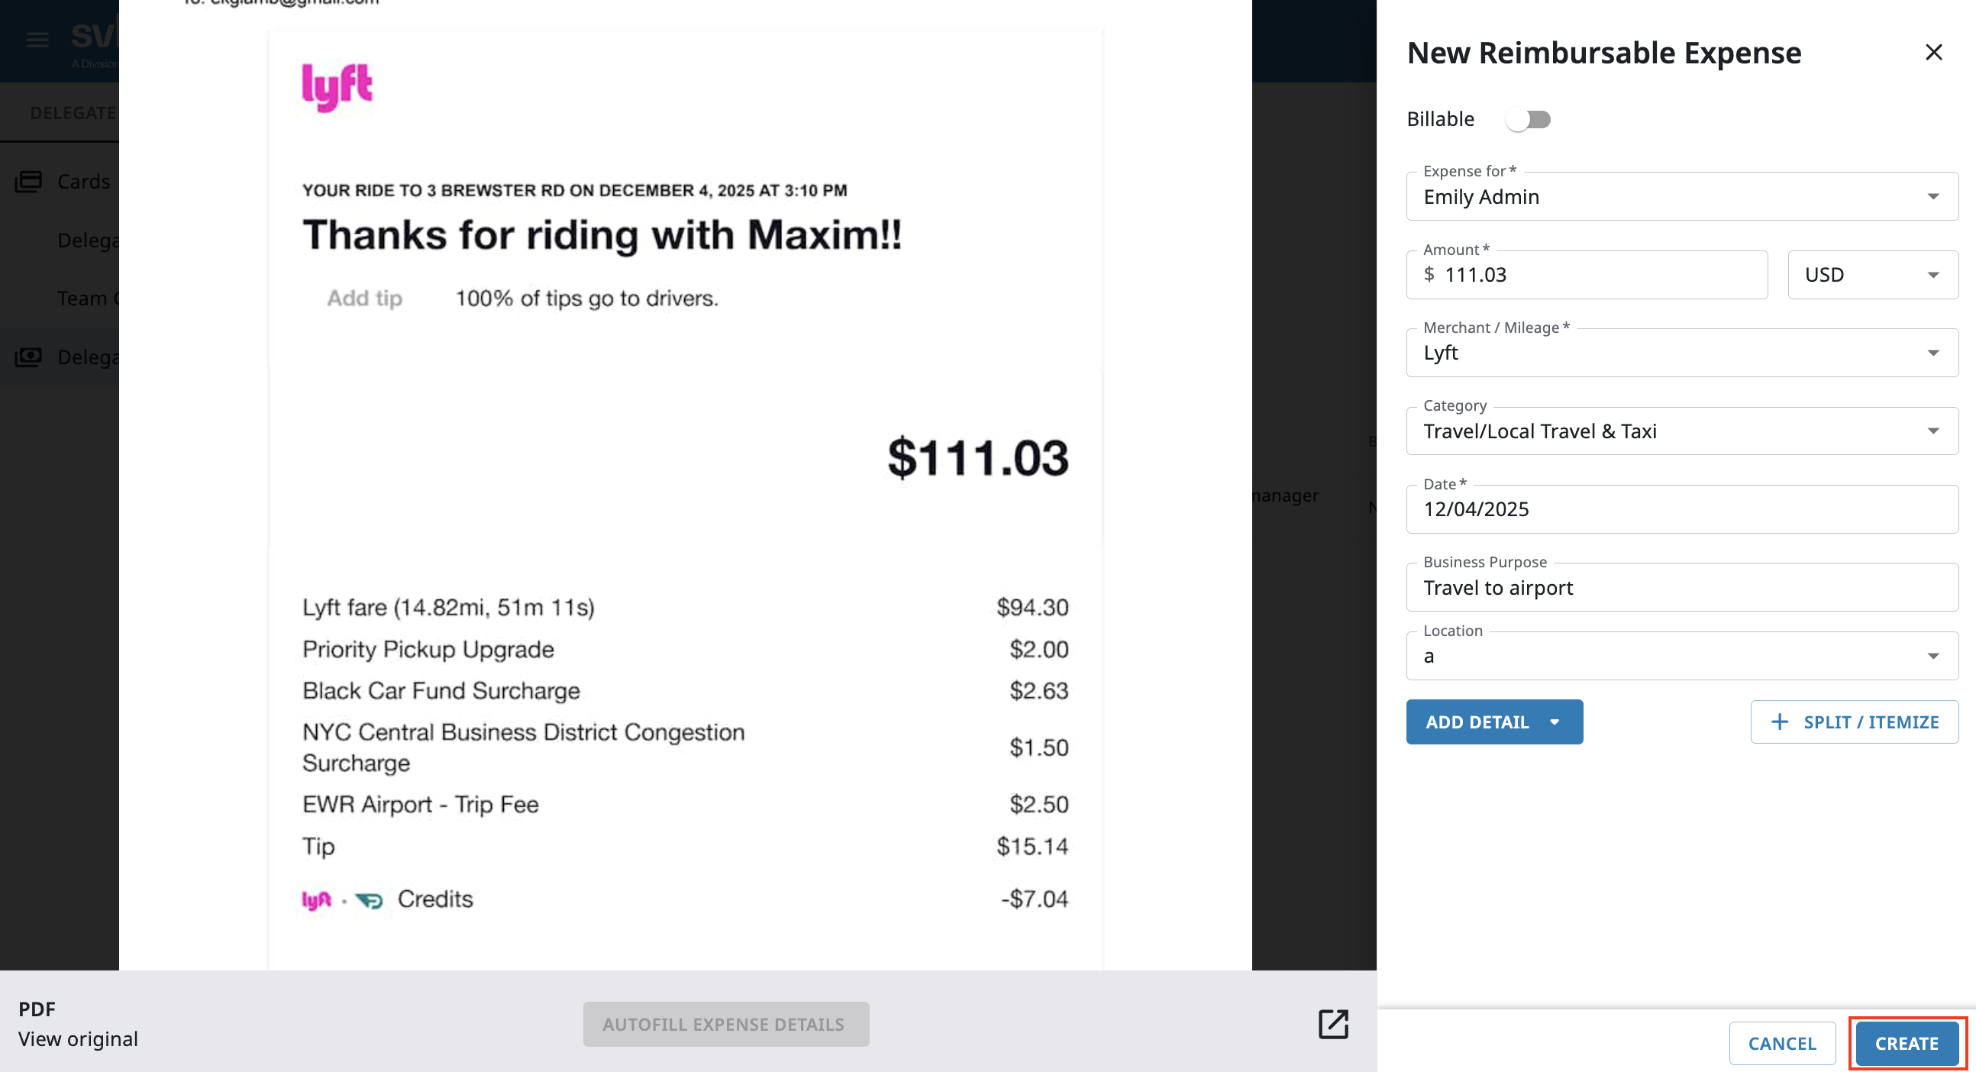Click the Split / Itemize button
This screenshot has height=1072, width=1976.
1854,722
